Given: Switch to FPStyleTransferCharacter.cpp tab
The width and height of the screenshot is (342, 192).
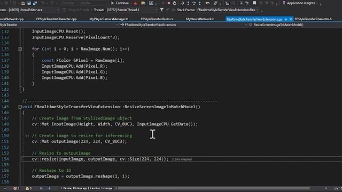Looking at the screenshot, I should tap(56, 19).
